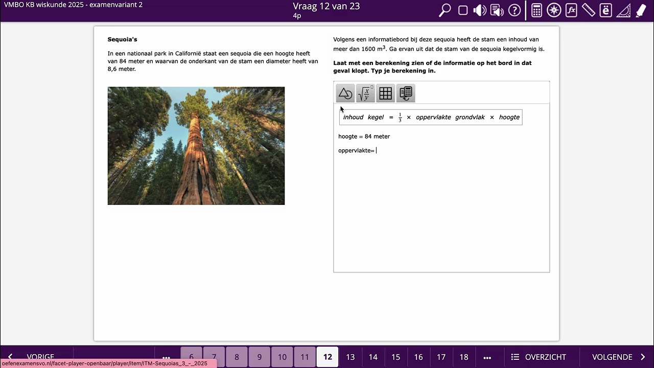Jump to question 18
The image size is (654, 368).
pyautogui.click(x=464, y=357)
